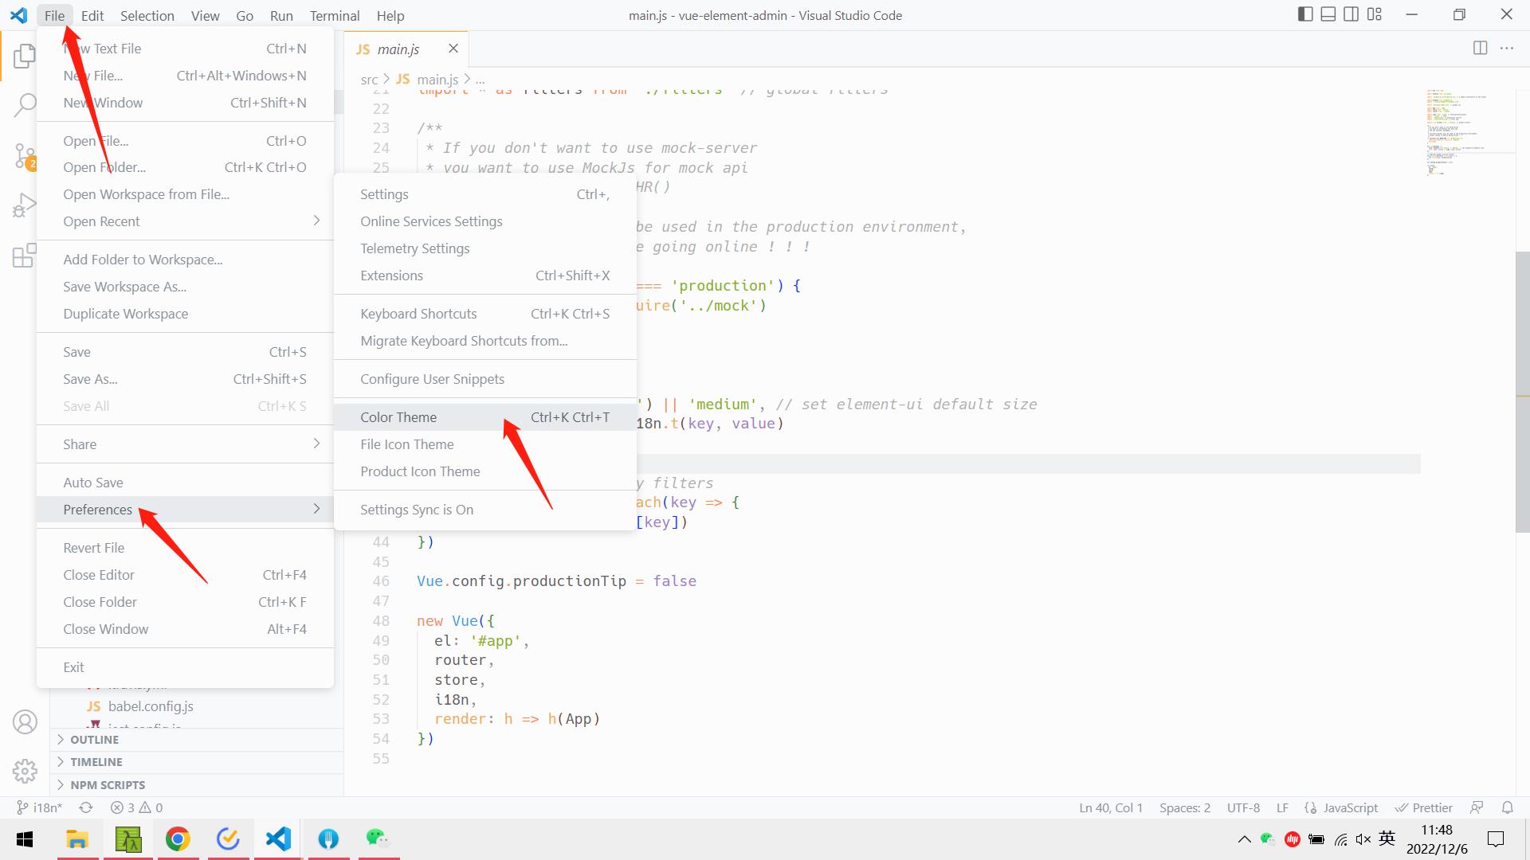This screenshot has height=860, width=1530.
Task: Expand the TIMELINE section
Action: (x=96, y=762)
